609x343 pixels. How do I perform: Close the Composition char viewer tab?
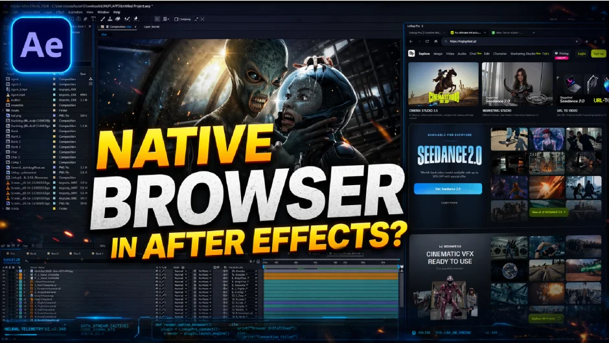135,27
